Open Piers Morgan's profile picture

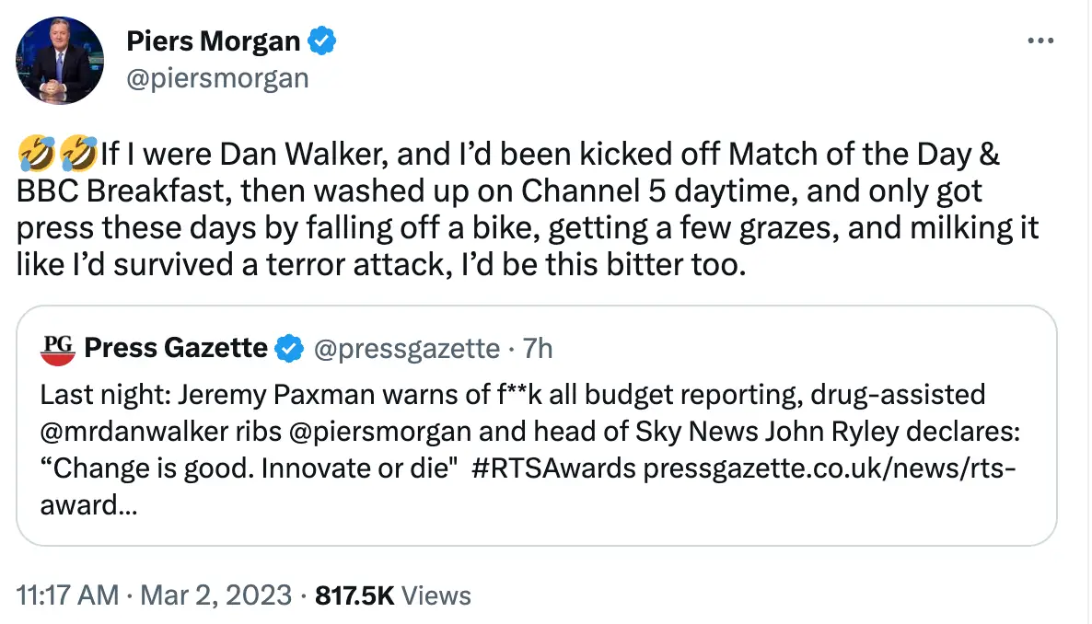(x=59, y=61)
